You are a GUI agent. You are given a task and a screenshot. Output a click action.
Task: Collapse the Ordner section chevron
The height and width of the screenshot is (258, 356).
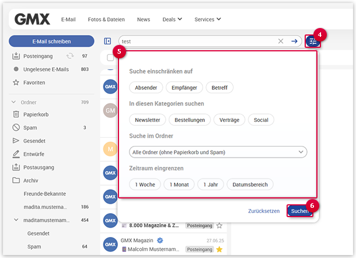14,102
